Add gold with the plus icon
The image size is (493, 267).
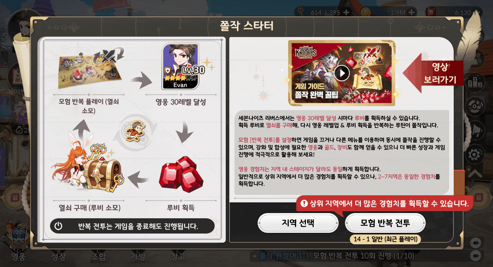(411, 12)
